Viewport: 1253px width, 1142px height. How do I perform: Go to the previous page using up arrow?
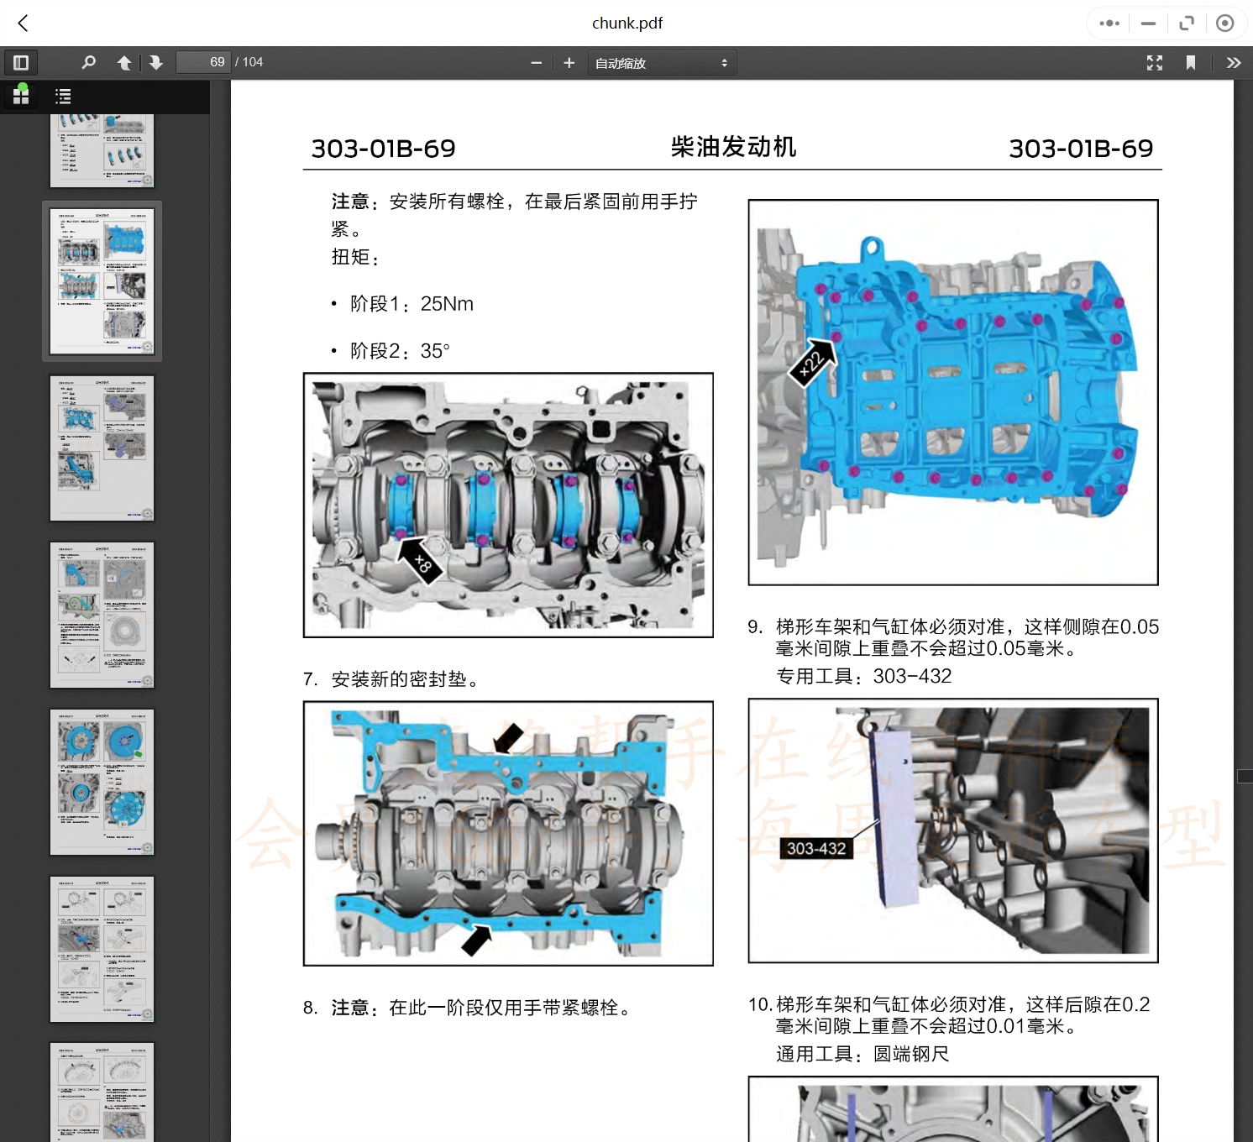pyautogui.click(x=124, y=62)
